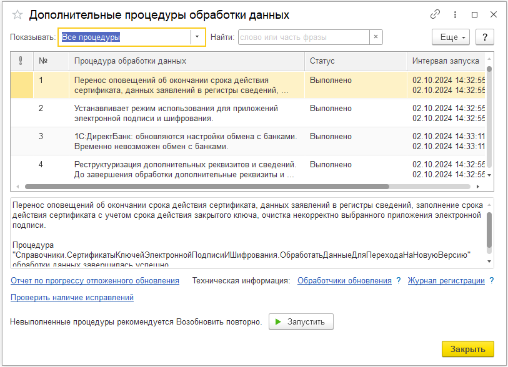
Task: Show help hint after Журнал регистрации
Action: pyautogui.click(x=492, y=281)
